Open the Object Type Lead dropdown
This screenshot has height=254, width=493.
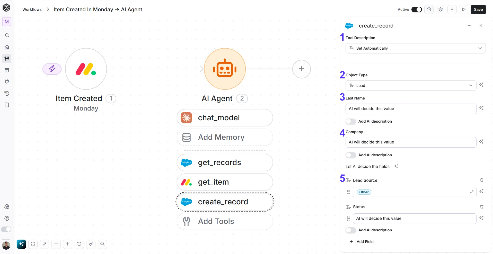pos(411,86)
